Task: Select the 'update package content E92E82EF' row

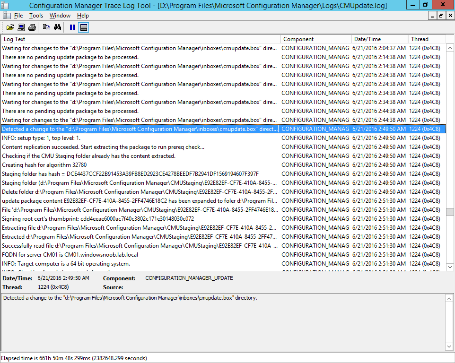Action: (x=223, y=201)
